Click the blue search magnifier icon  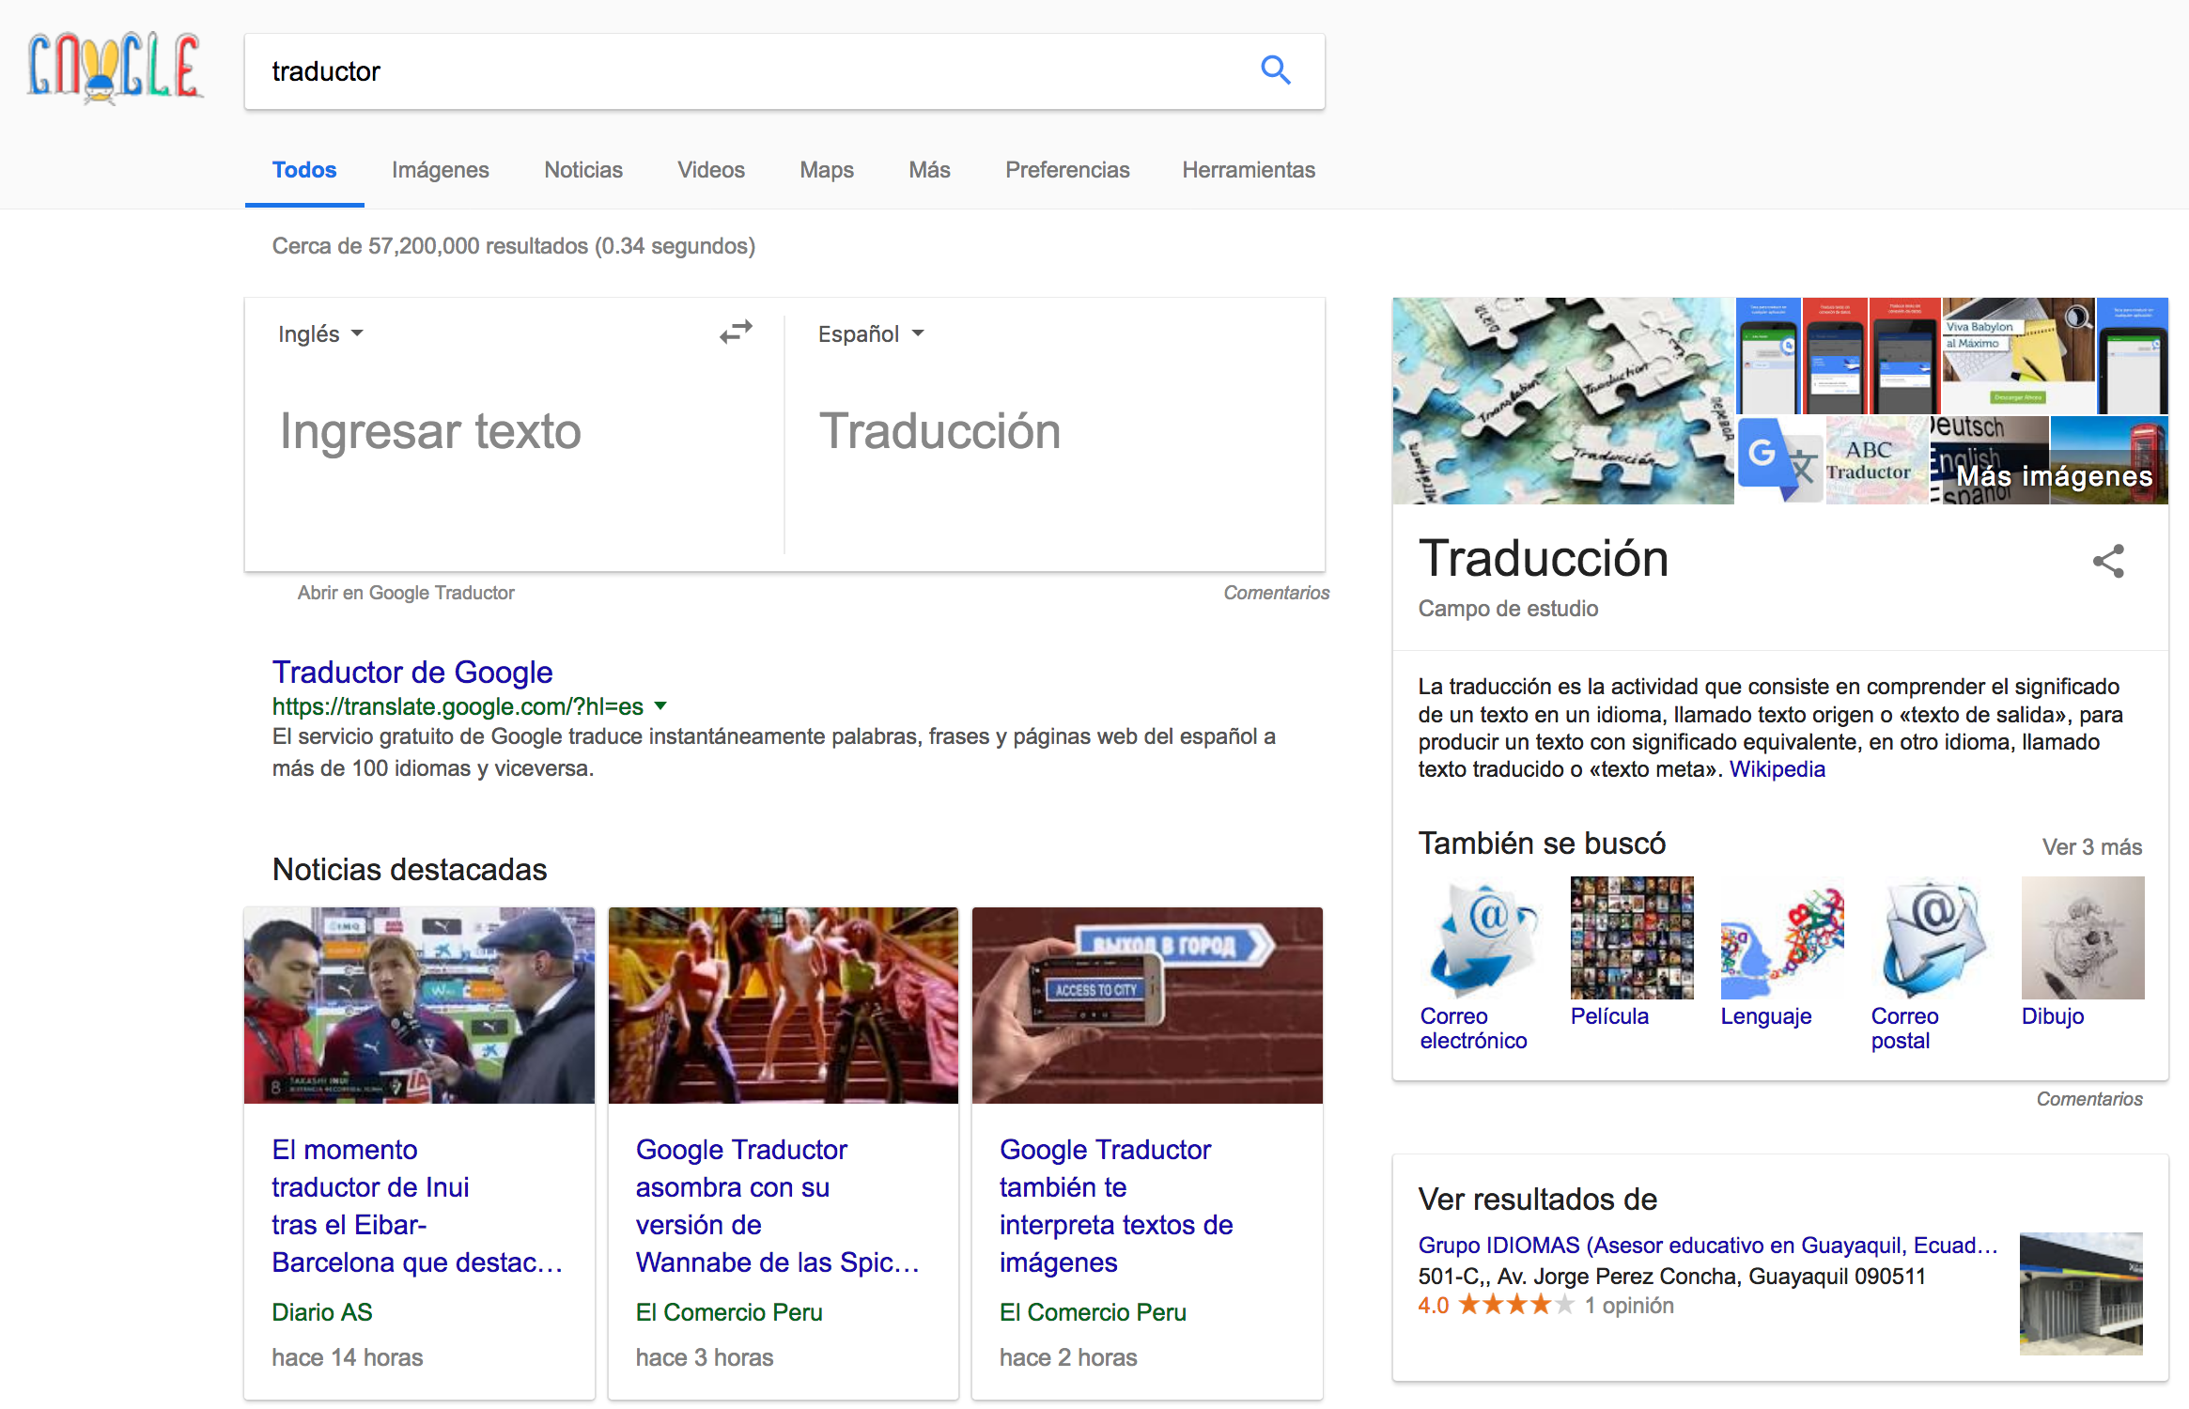pos(1275,70)
